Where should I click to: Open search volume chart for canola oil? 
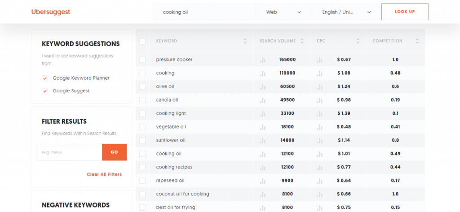point(262,100)
